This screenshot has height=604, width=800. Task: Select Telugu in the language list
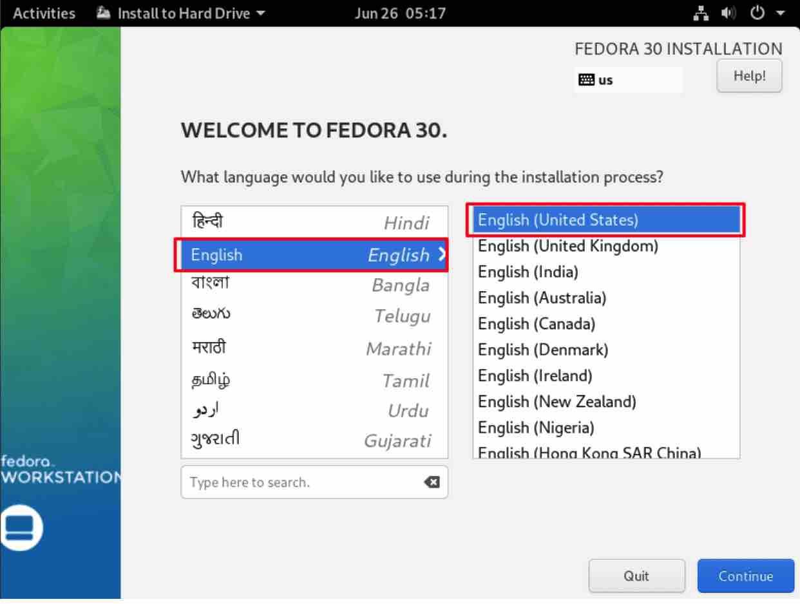(x=314, y=316)
